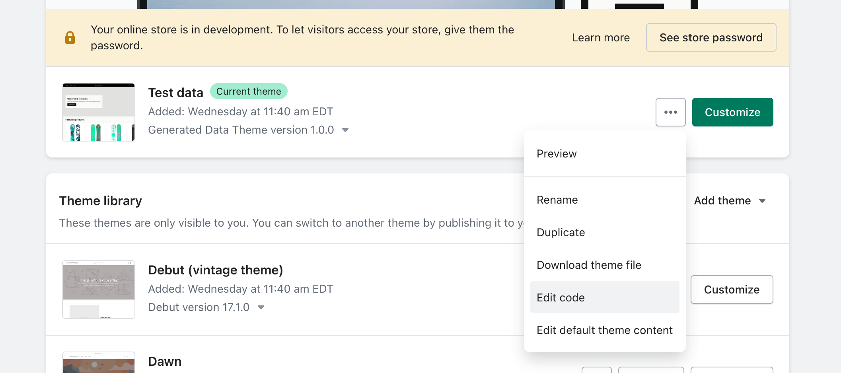Click the lock icon in the development banner
This screenshot has height=373, width=841.
point(70,37)
